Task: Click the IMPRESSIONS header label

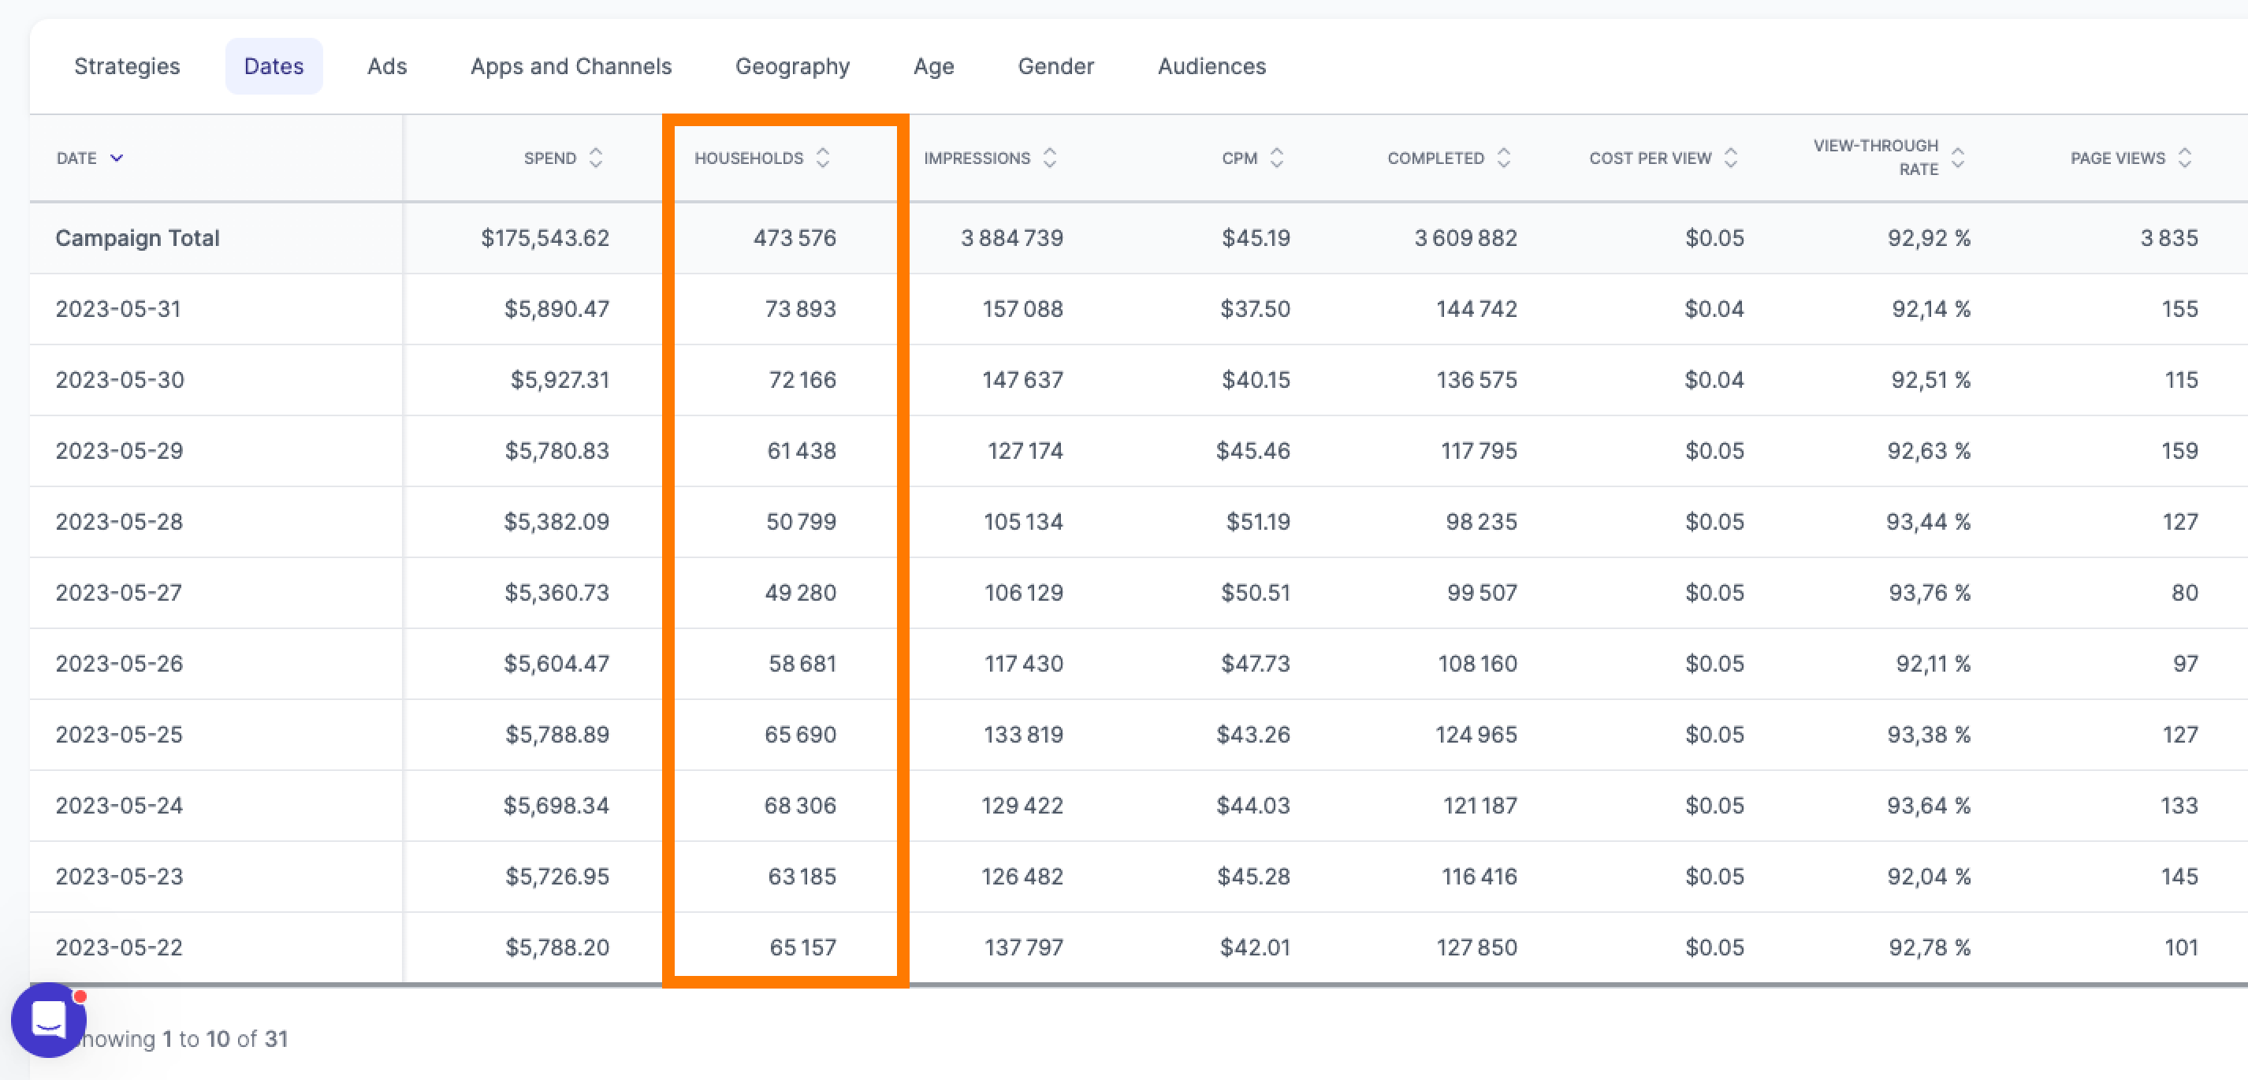Action: (977, 158)
